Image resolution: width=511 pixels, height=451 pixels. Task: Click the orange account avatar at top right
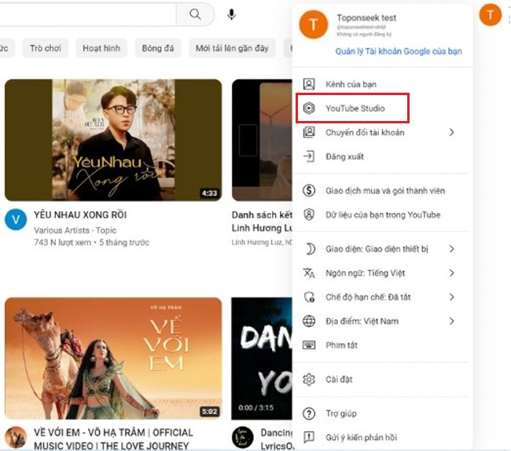(x=490, y=14)
